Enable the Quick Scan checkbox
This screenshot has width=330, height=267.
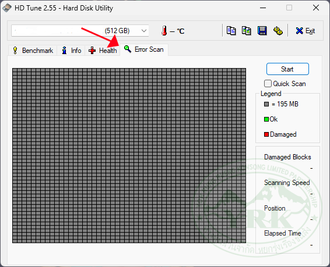(x=268, y=84)
